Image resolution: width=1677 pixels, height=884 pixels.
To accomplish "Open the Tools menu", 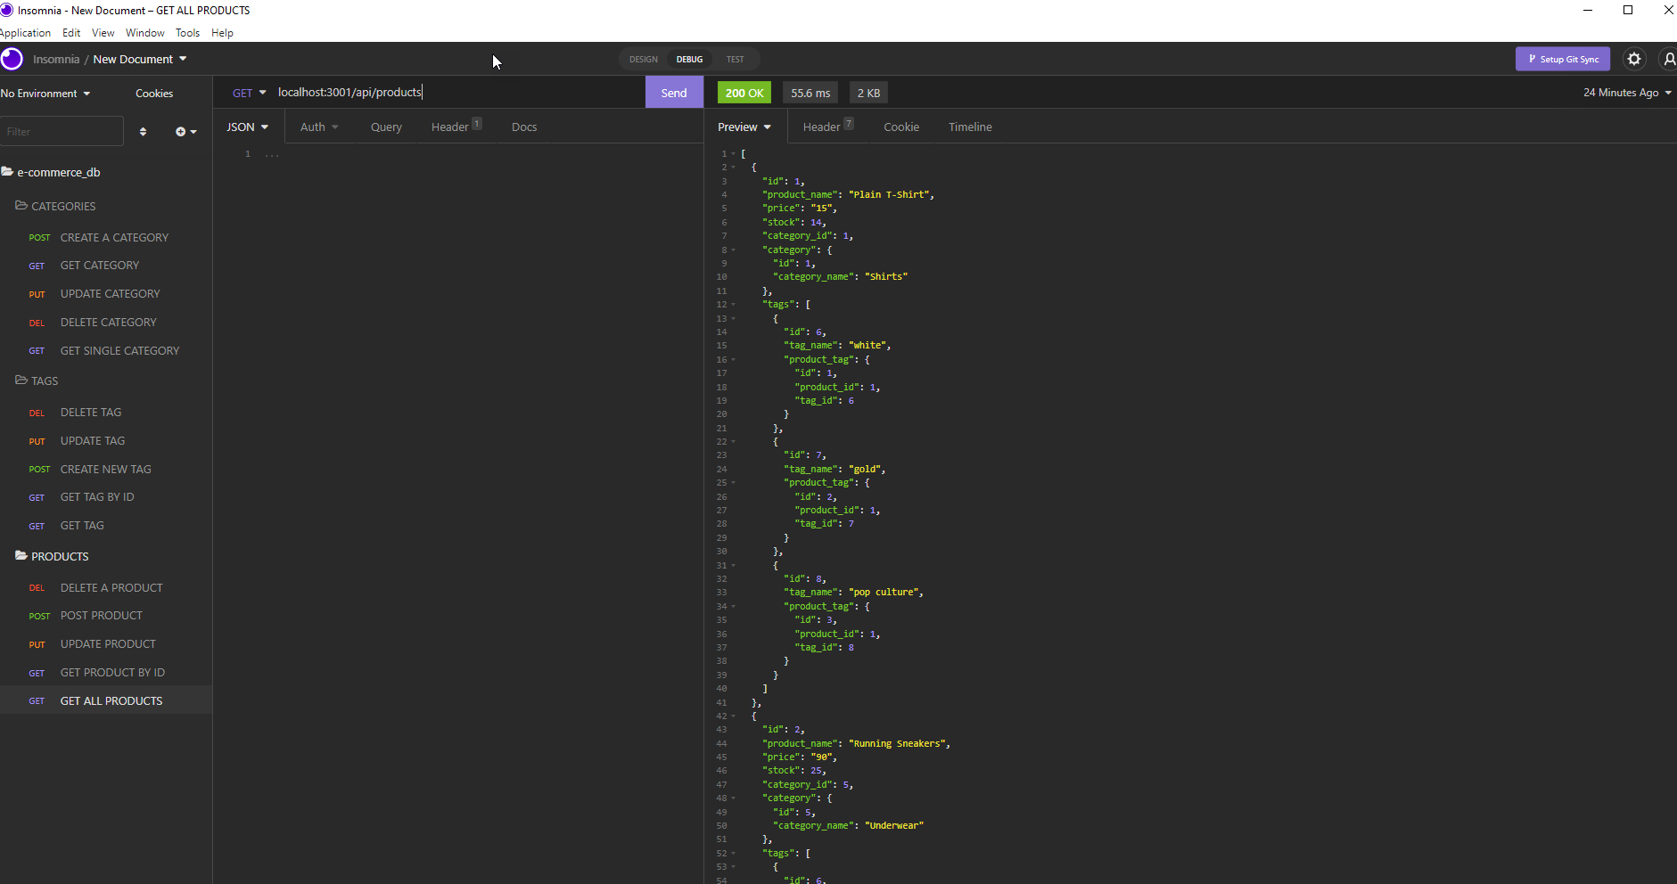I will (x=187, y=33).
